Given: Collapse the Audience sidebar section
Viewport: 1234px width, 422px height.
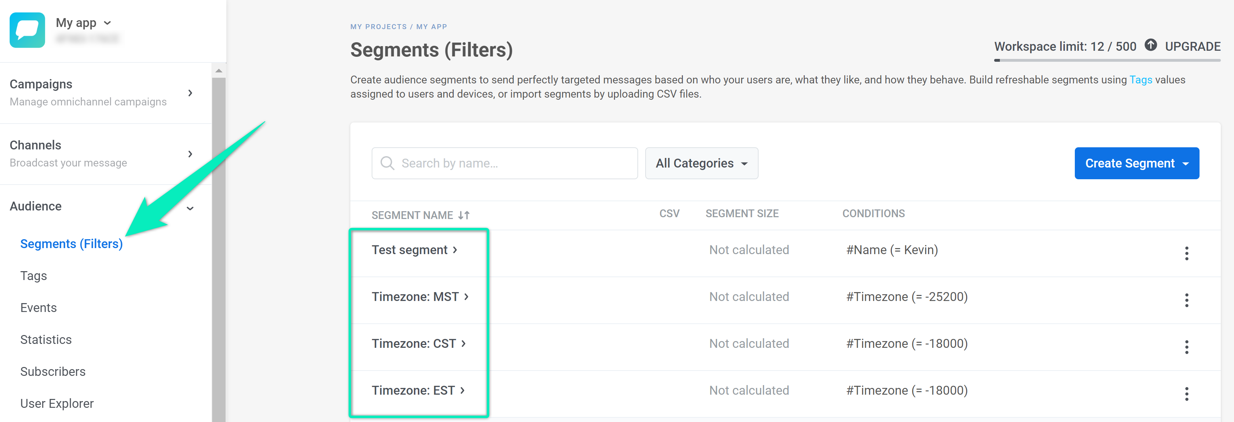Looking at the screenshot, I should pos(190,208).
